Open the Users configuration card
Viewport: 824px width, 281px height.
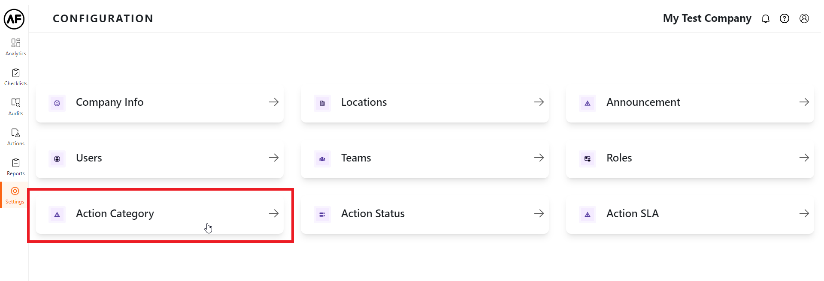[x=159, y=158]
